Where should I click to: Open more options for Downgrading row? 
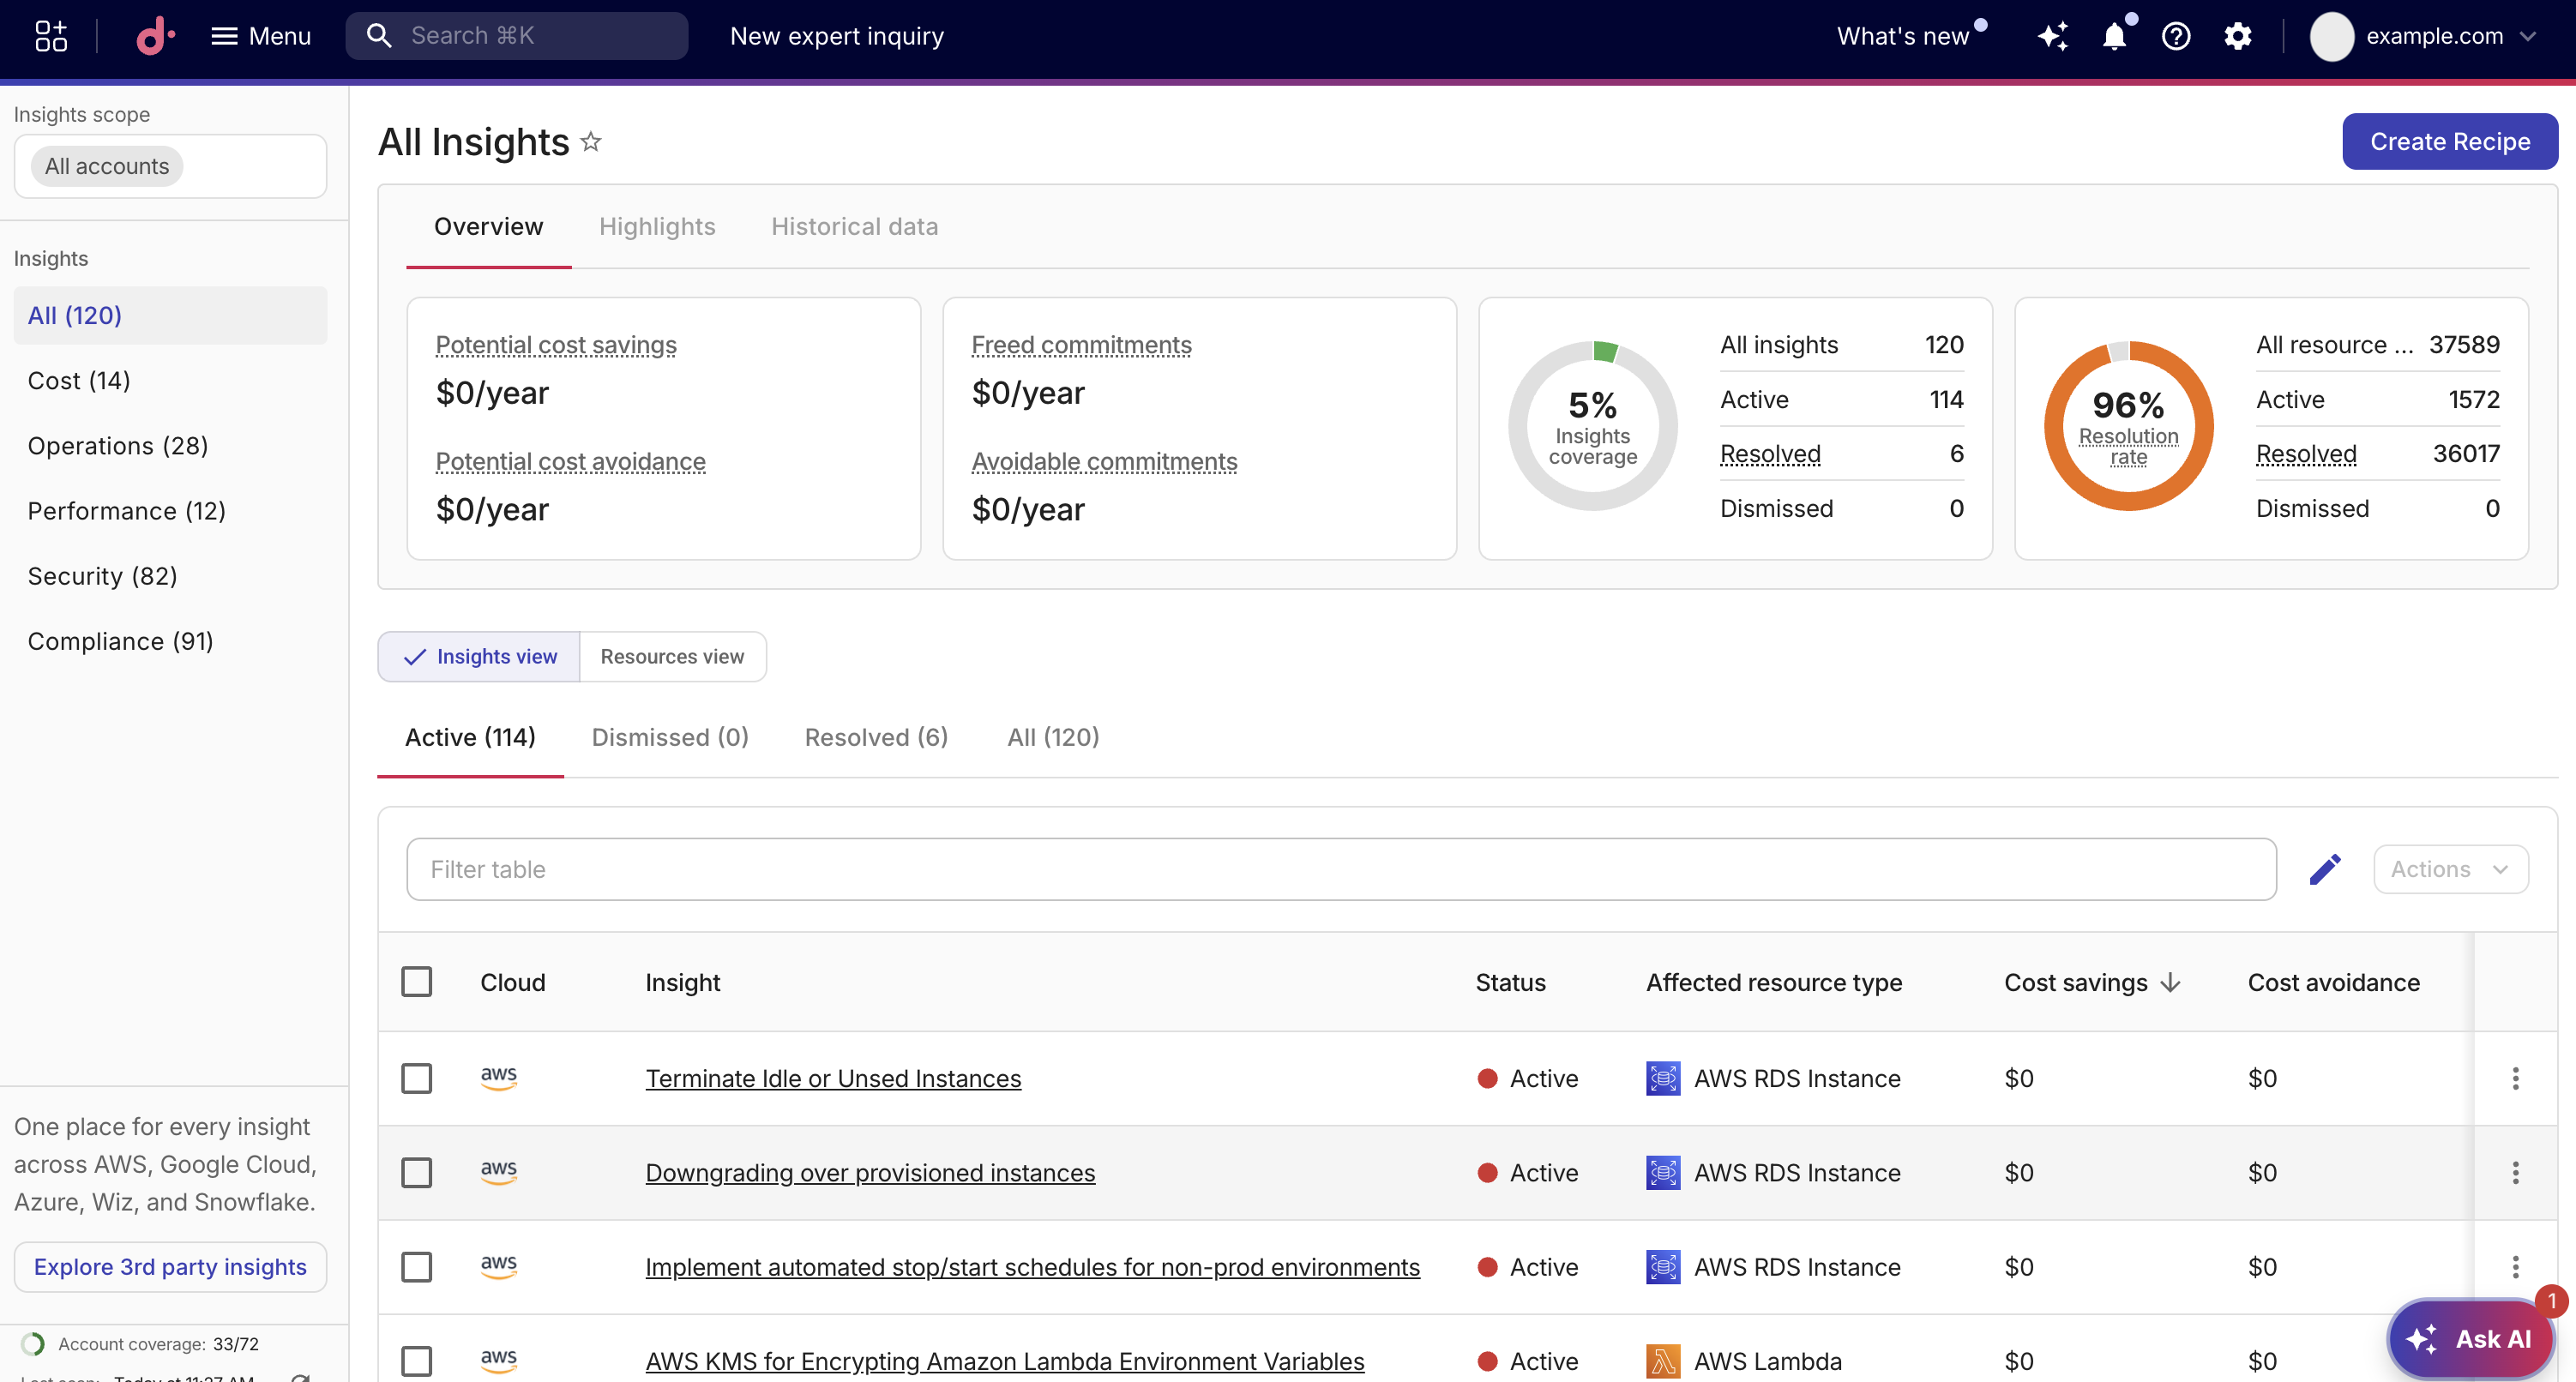pos(2515,1173)
